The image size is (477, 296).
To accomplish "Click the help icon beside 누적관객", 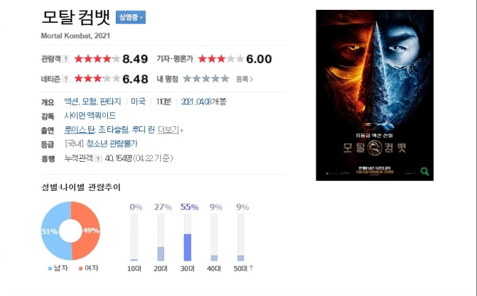I will [98, 159].
